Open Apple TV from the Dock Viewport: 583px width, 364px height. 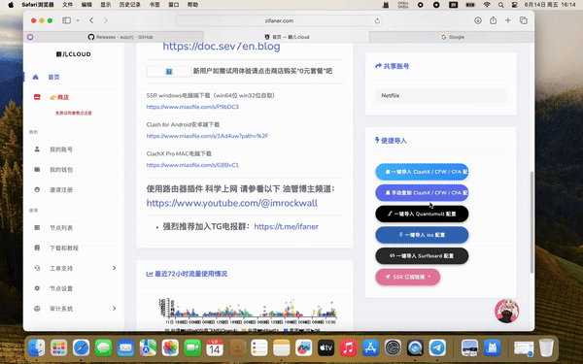326,348
